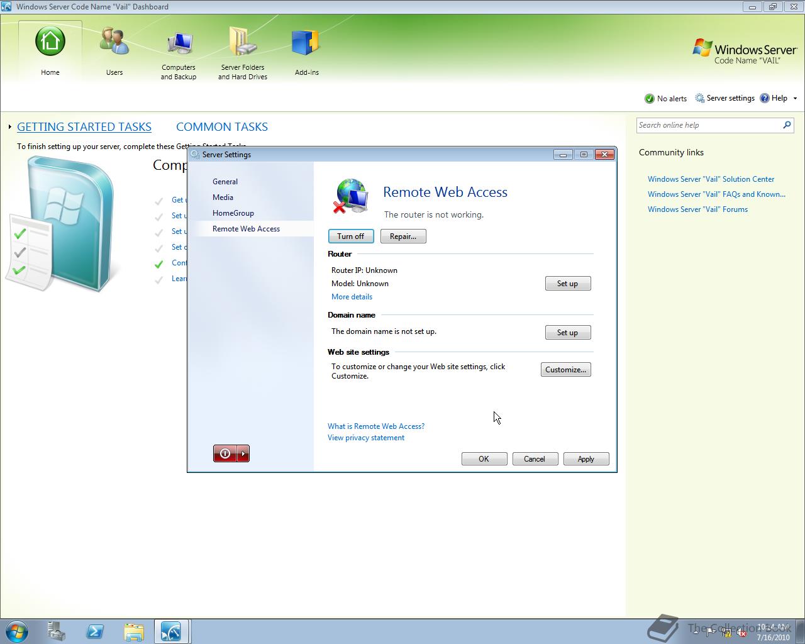Click green checkmark beside Conf task

[x=159, y=264]
